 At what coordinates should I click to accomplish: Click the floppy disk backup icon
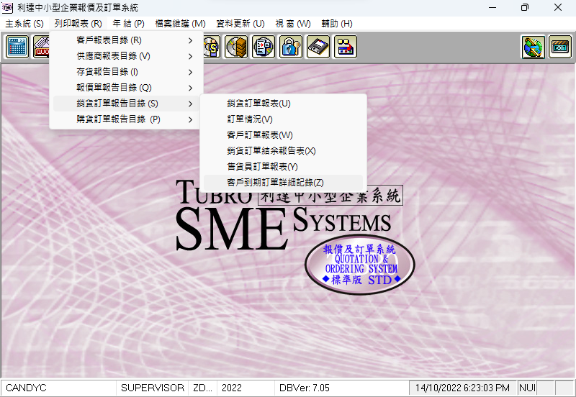tap(318, 47)
